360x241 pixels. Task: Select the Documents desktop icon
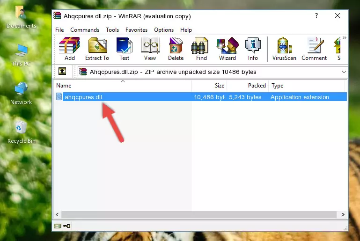[x=22, y=17]
